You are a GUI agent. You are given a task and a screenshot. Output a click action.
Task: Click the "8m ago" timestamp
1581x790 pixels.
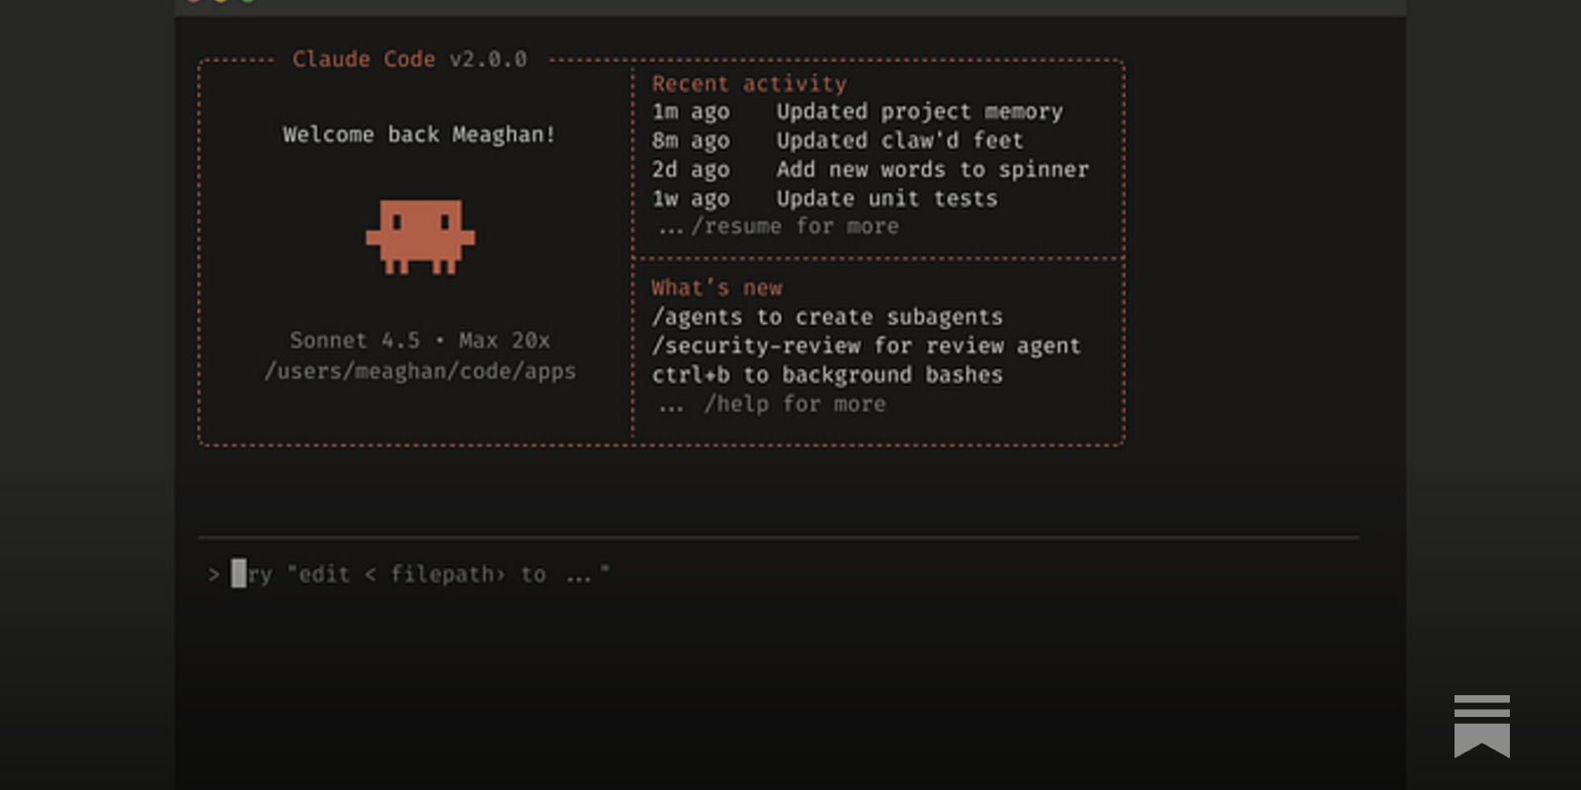coord(691,140)
